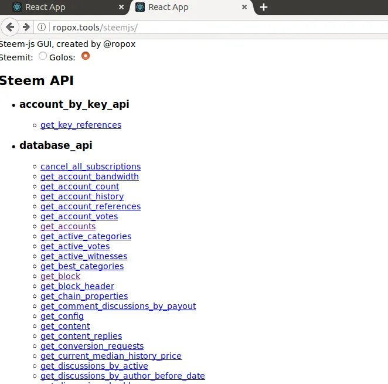Open the visited get_block link

[60, 276]
